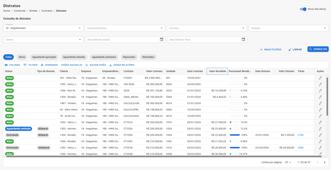Click the Aguardando emissão status badge
This screenshot has width=331, height=170.
(x=18, y=129)
